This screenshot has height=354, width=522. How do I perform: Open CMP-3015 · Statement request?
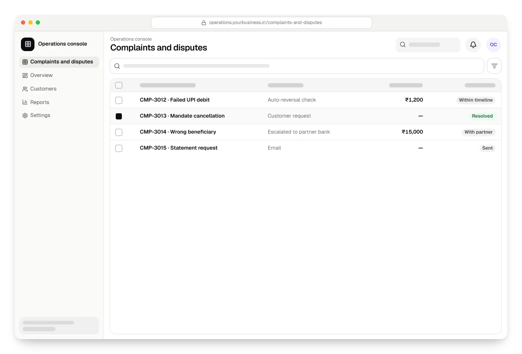coord(179,148)
